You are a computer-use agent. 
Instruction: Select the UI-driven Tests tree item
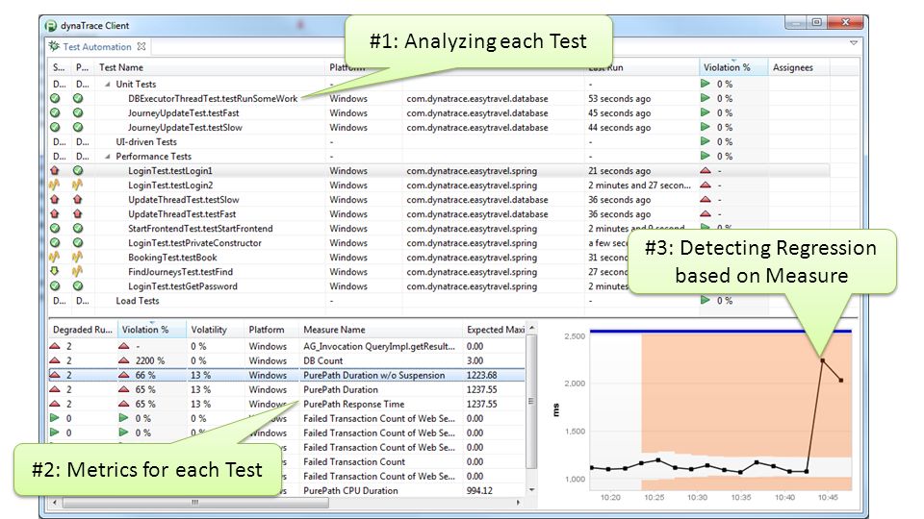146,142
